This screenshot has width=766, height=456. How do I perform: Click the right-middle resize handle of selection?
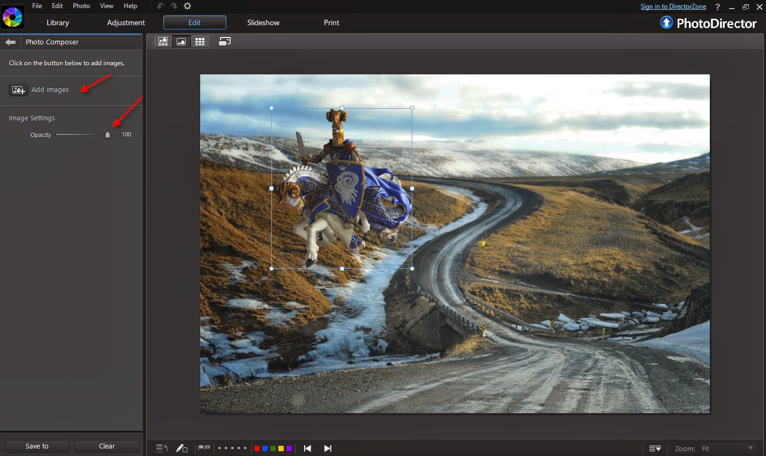tap(412, 188)
